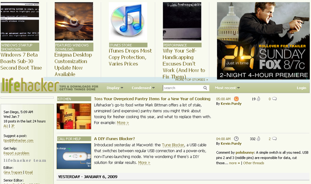Click tips@lifehacker.com email link
The image size is (311, 184).
pos(18,140)
